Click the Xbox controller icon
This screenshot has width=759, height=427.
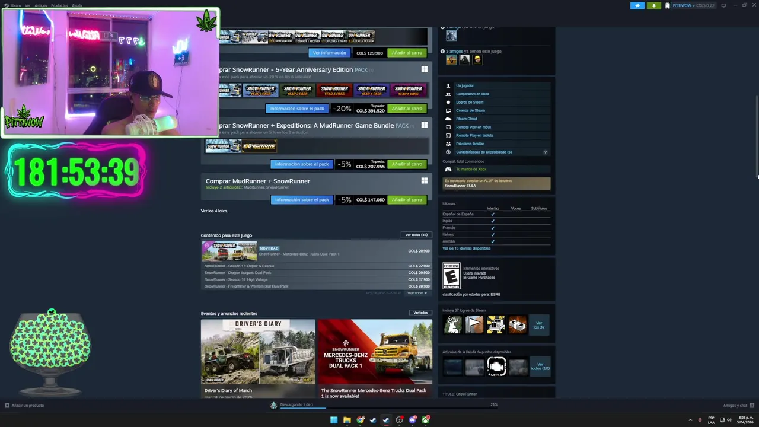pyautogui.click(x=448, y=170)
